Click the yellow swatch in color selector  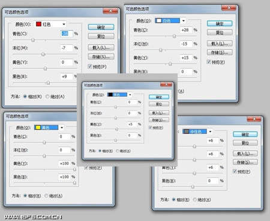(x=38, y=128)
